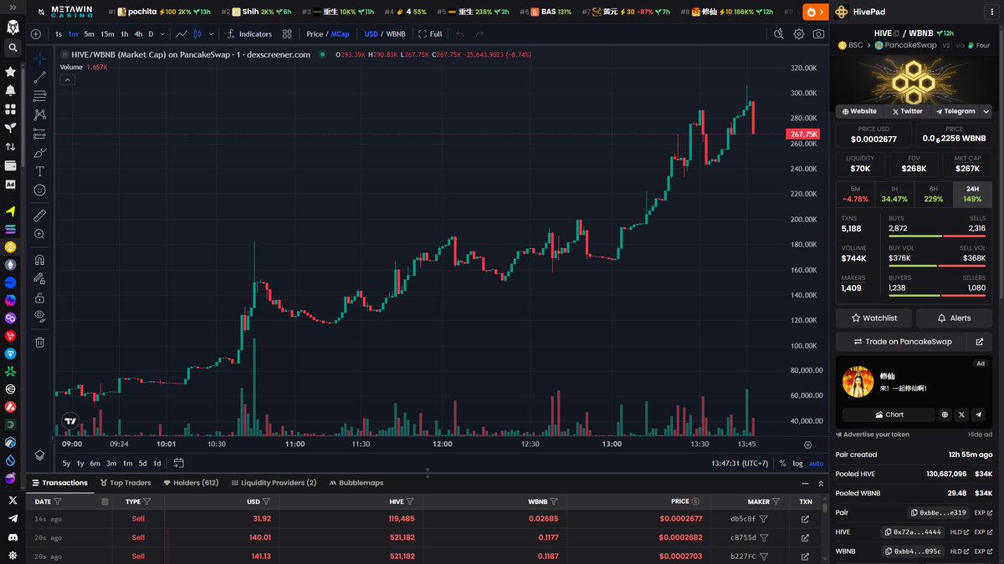
Task: Open the emoji icons drawing tool
Action: 39,190
